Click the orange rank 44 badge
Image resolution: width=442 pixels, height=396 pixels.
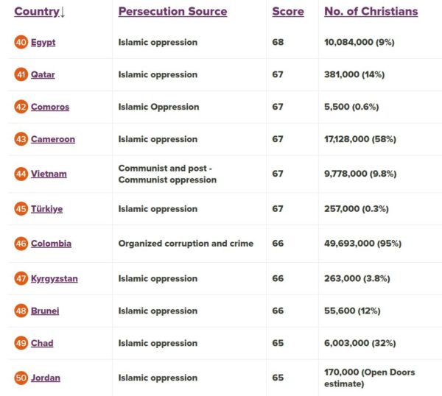coord(21,174)
